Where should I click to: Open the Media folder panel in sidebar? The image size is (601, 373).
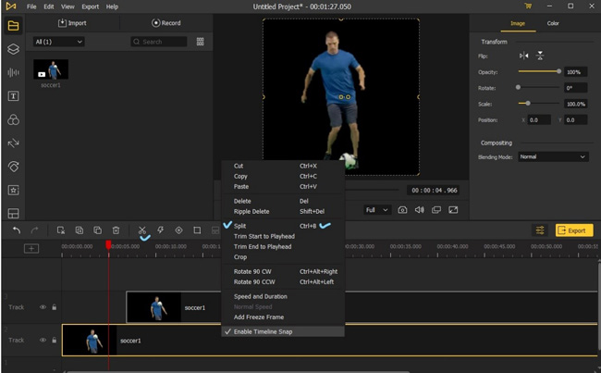[13, 26]
